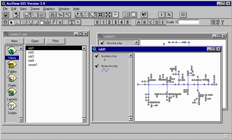This screenshot has height=140, width=232.
Task: Select the Identify tool
Action: [x=5, y=22]
